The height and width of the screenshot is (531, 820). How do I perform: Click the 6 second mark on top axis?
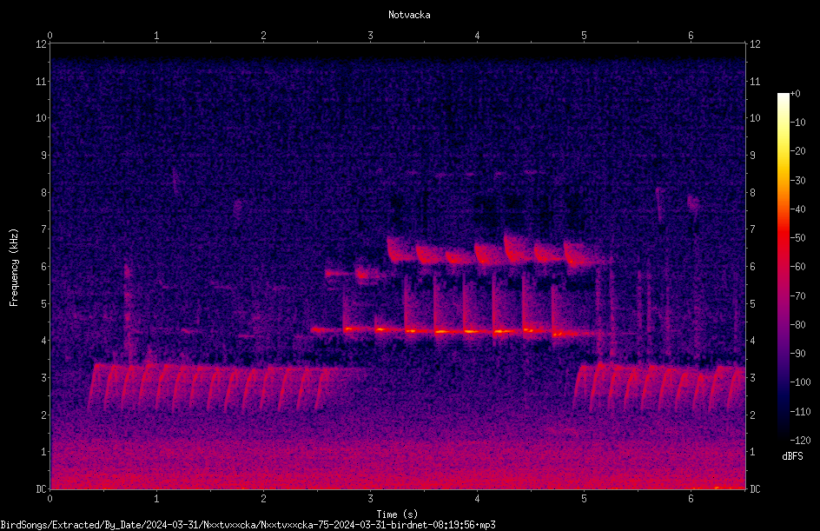pos(691,36)
